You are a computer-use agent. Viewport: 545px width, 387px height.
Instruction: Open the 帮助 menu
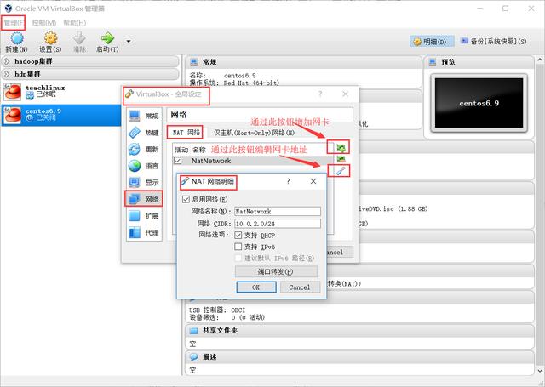pos(75,23)
